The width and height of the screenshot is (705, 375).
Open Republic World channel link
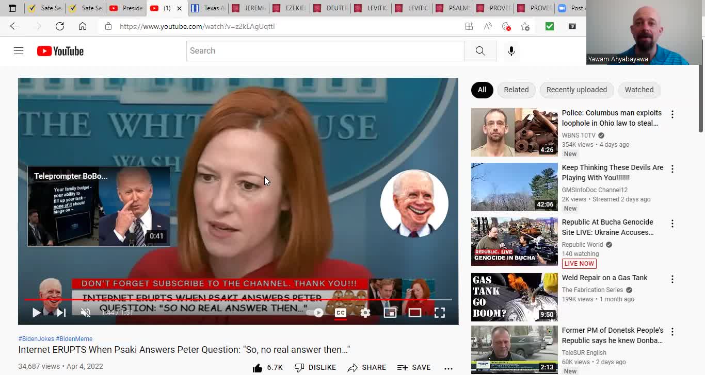[582, 245]
